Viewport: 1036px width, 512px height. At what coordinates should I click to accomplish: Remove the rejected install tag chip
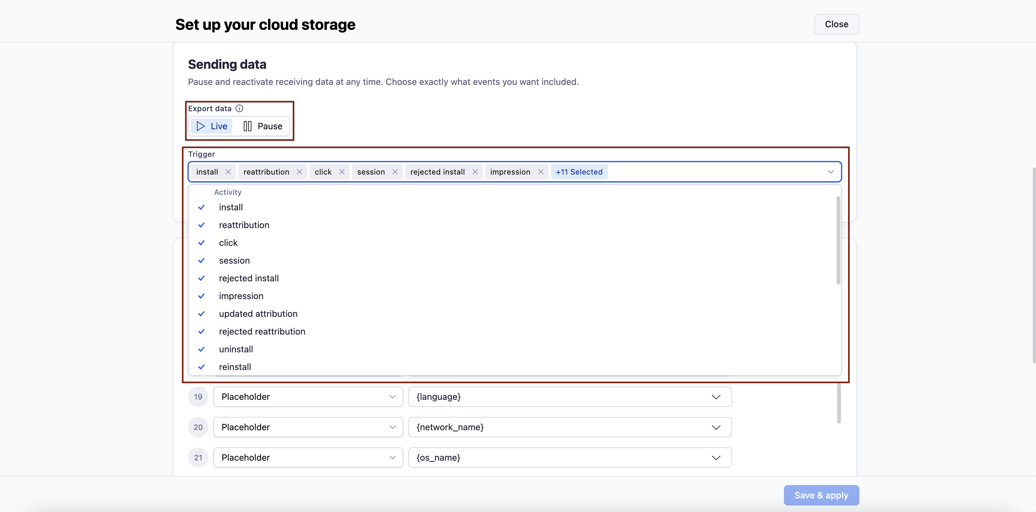(x=475, y=172)
